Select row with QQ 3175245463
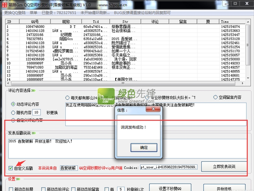 (x=126, y=51)
